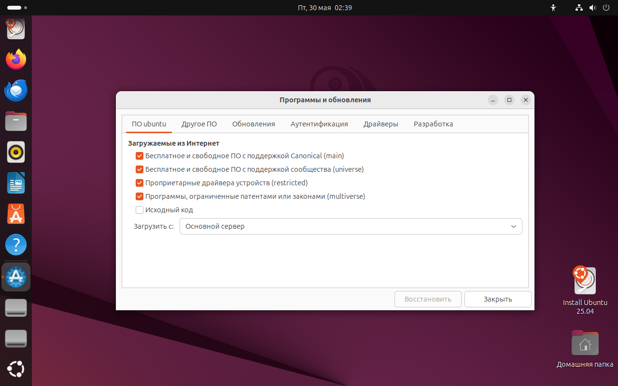
Task: Open the Ubuntu App Center icon
Action: pyautogui.click(x=16, y=214)
